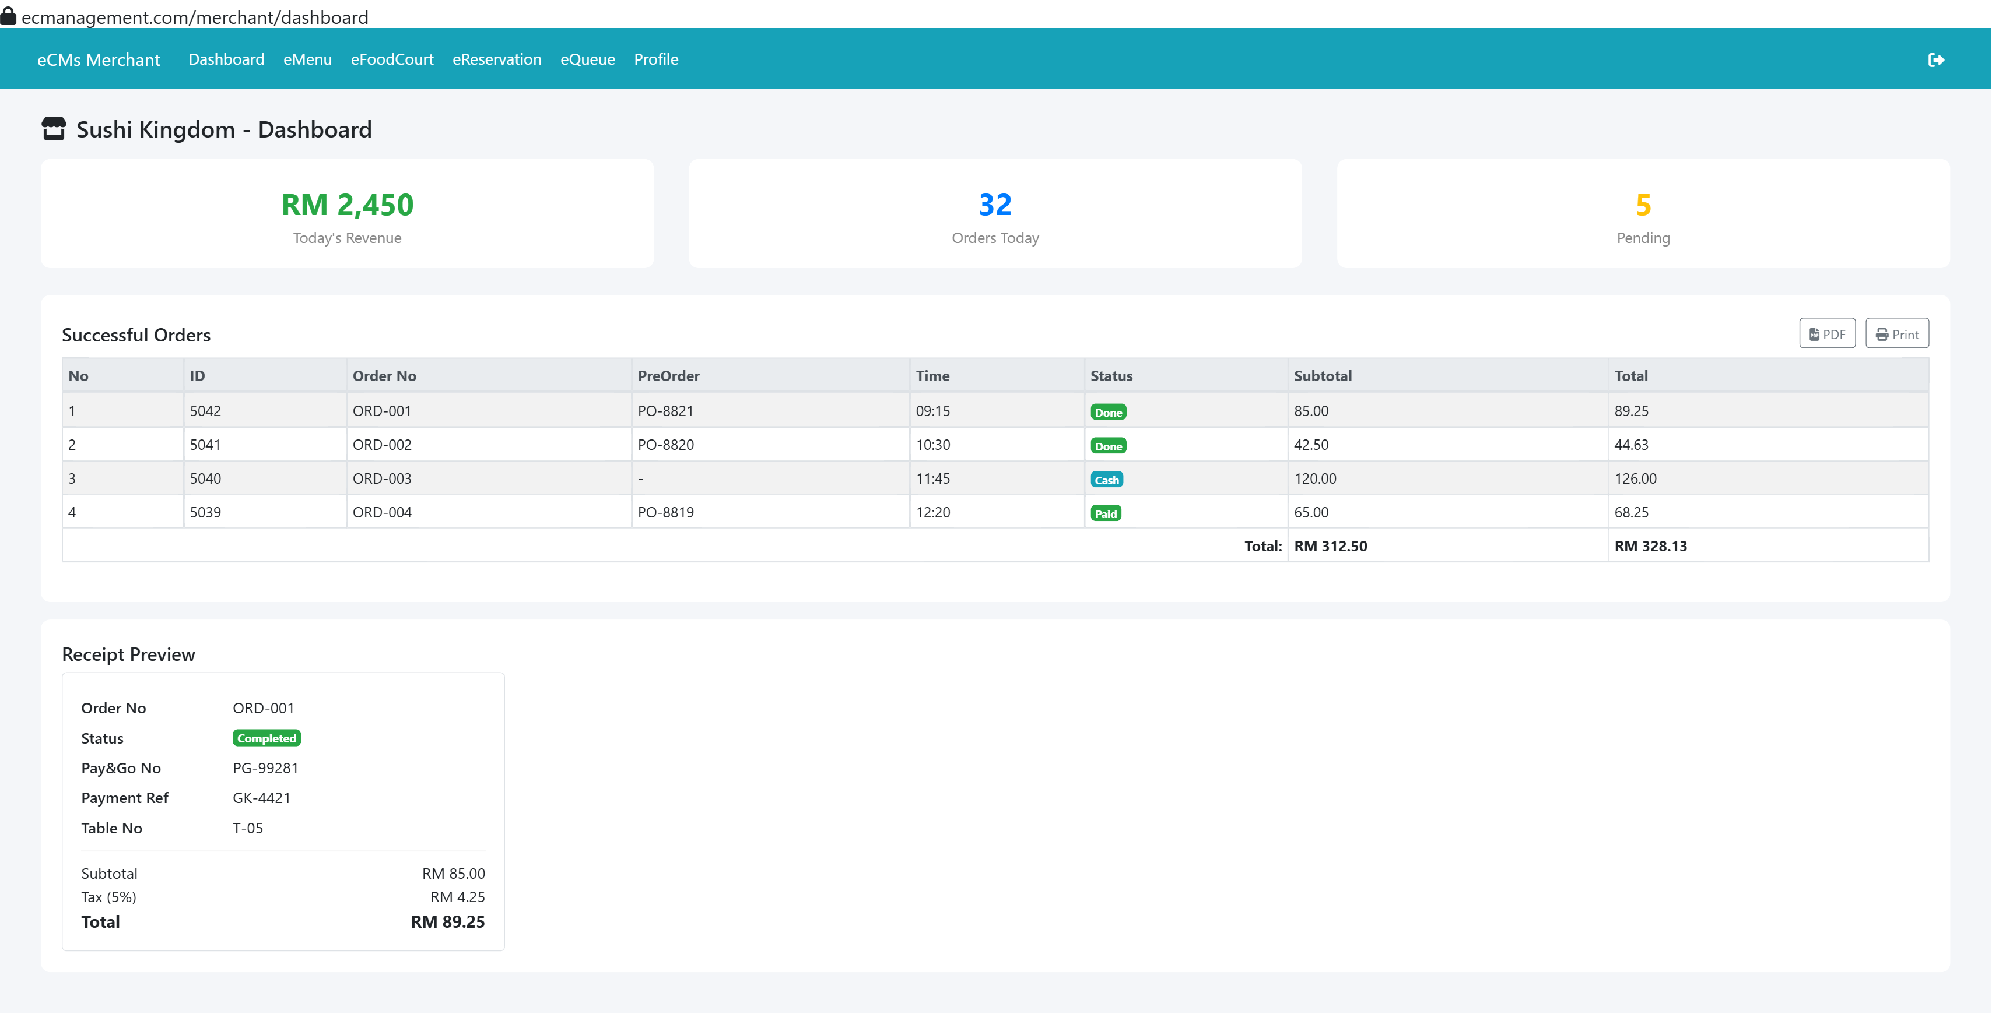Click the Print button for Successful Orders
This screenshot has height=1014, width=1992.
(1896, 333)
